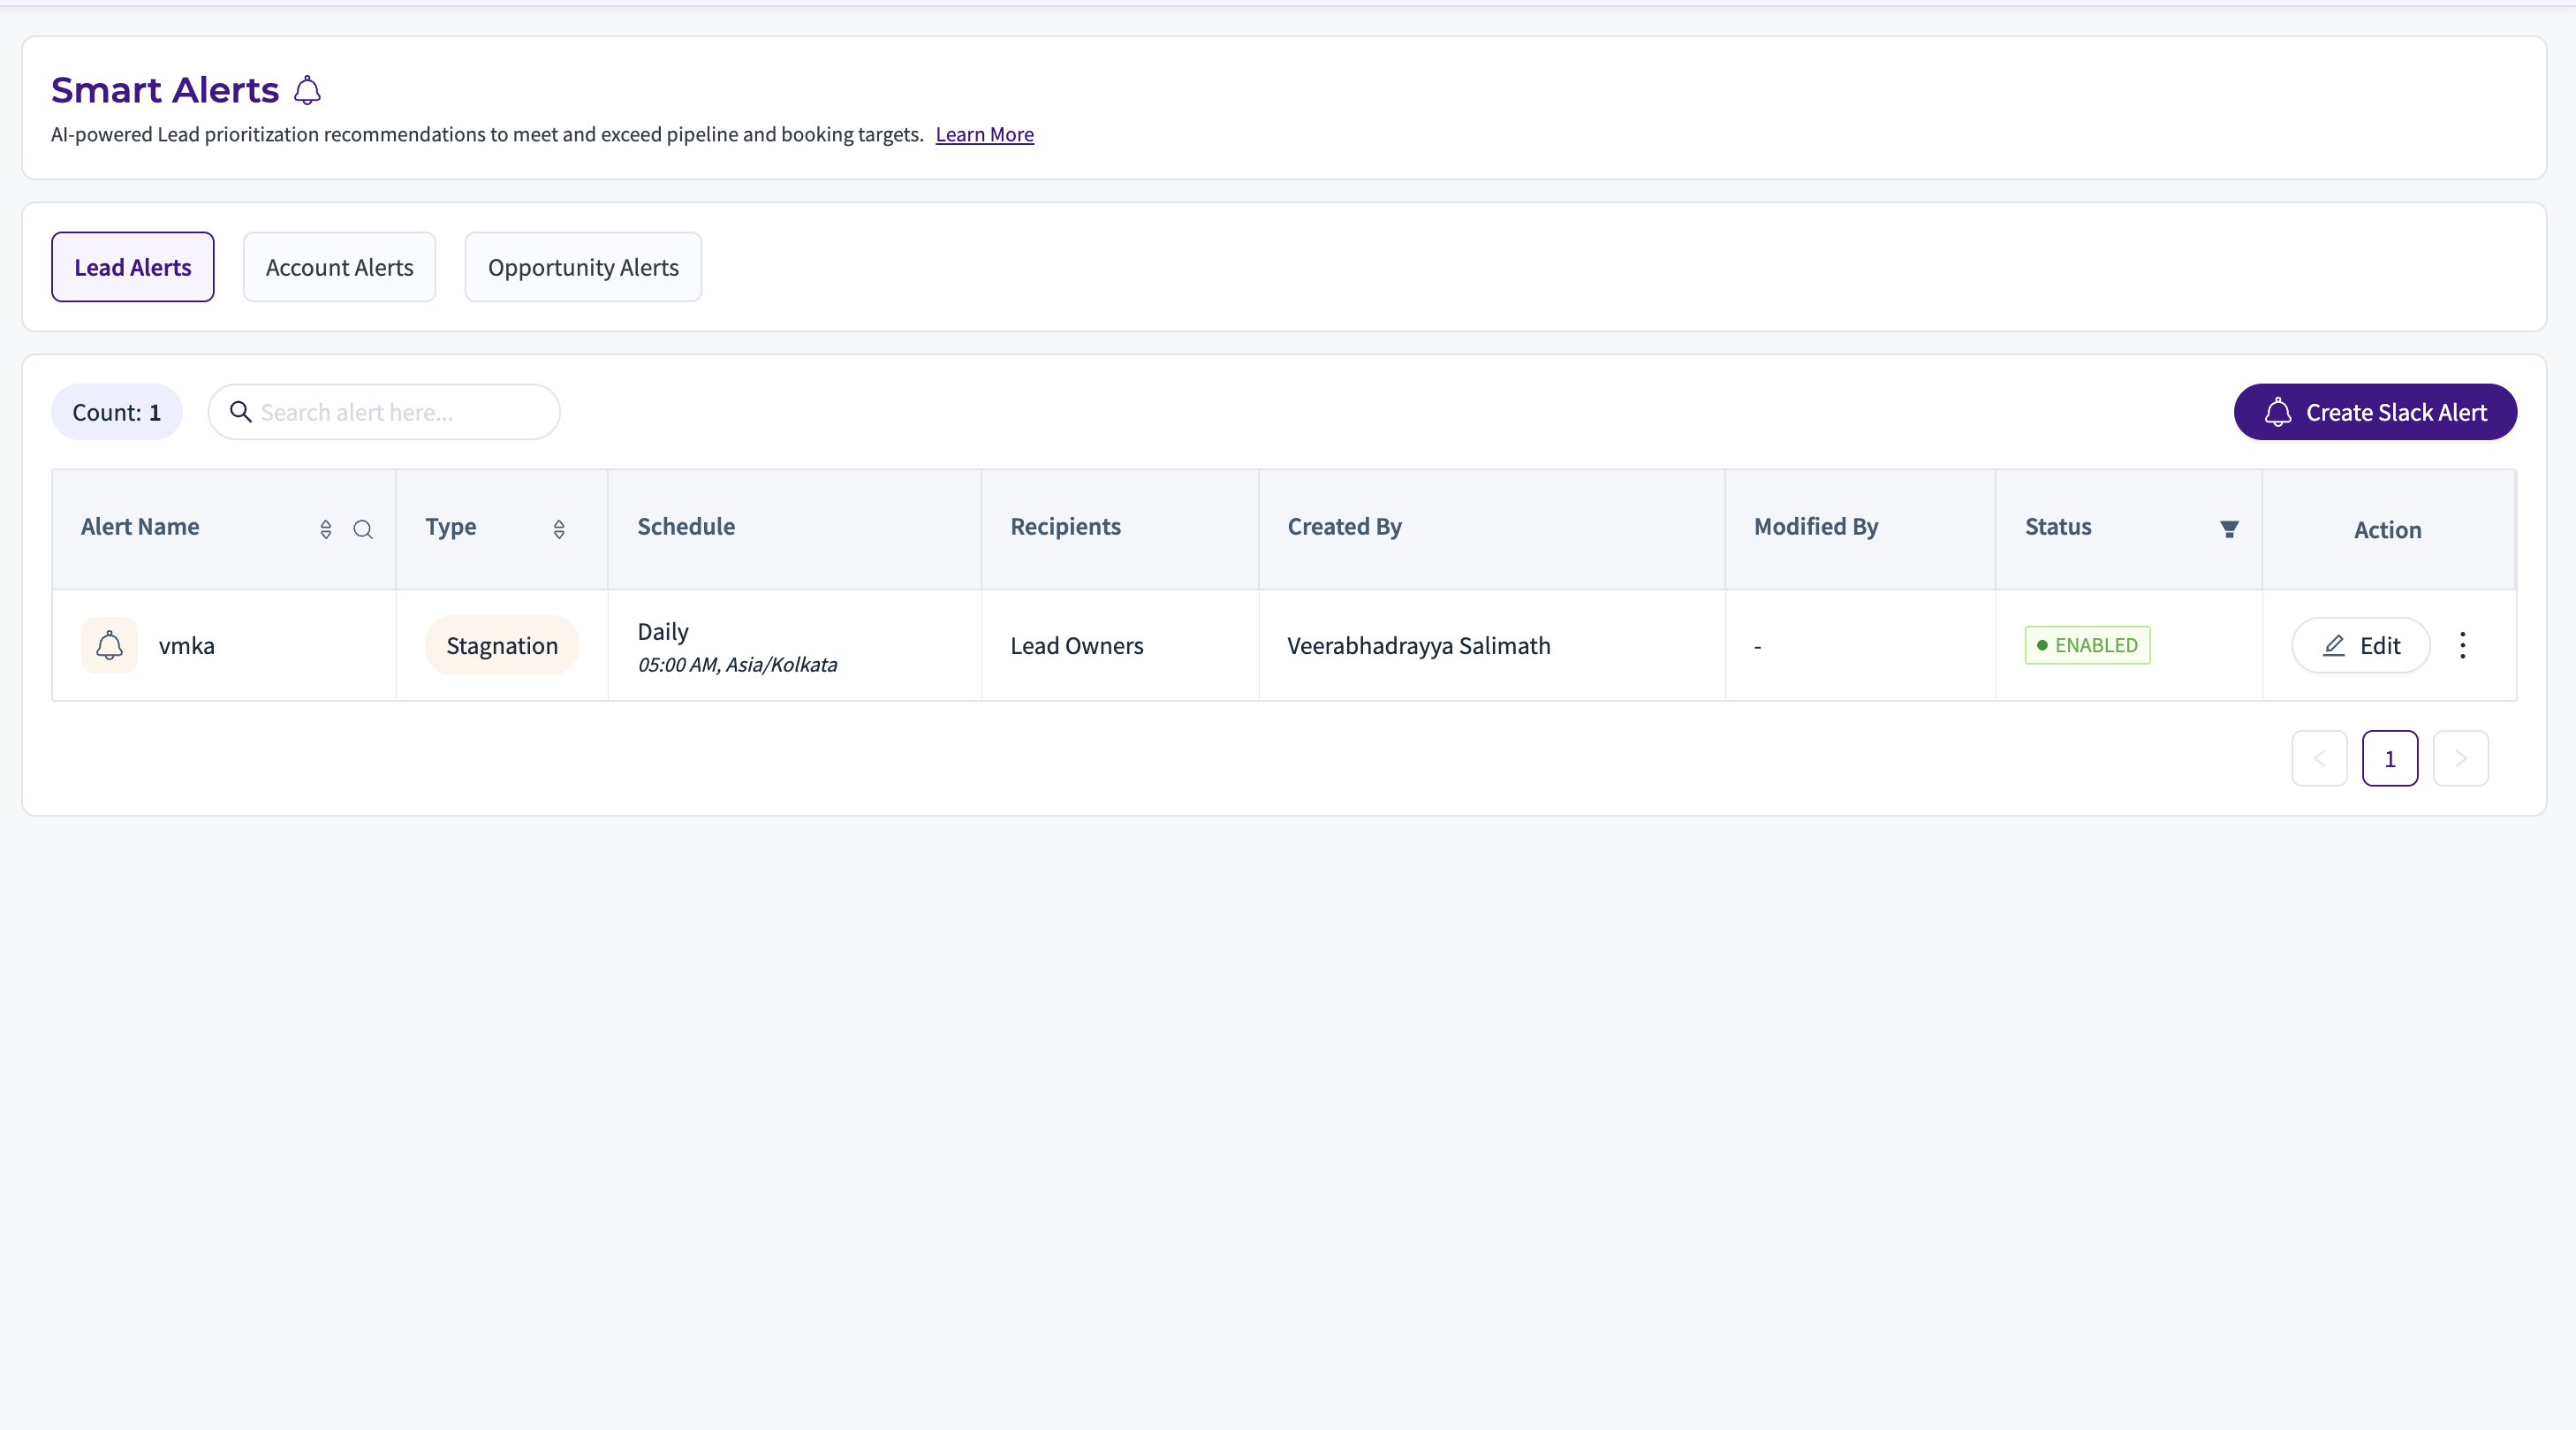Click the ENABLED status badge
Image resolution: width=2576 pixels, height=1430 pixels.
[2087, 645]
